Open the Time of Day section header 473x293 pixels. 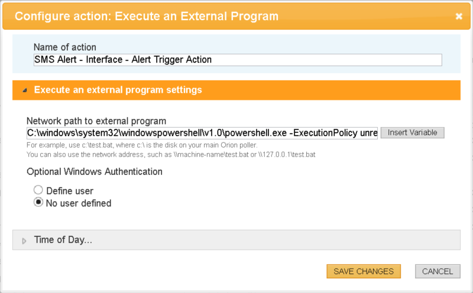pyautogui.click(x=63, y=240)
